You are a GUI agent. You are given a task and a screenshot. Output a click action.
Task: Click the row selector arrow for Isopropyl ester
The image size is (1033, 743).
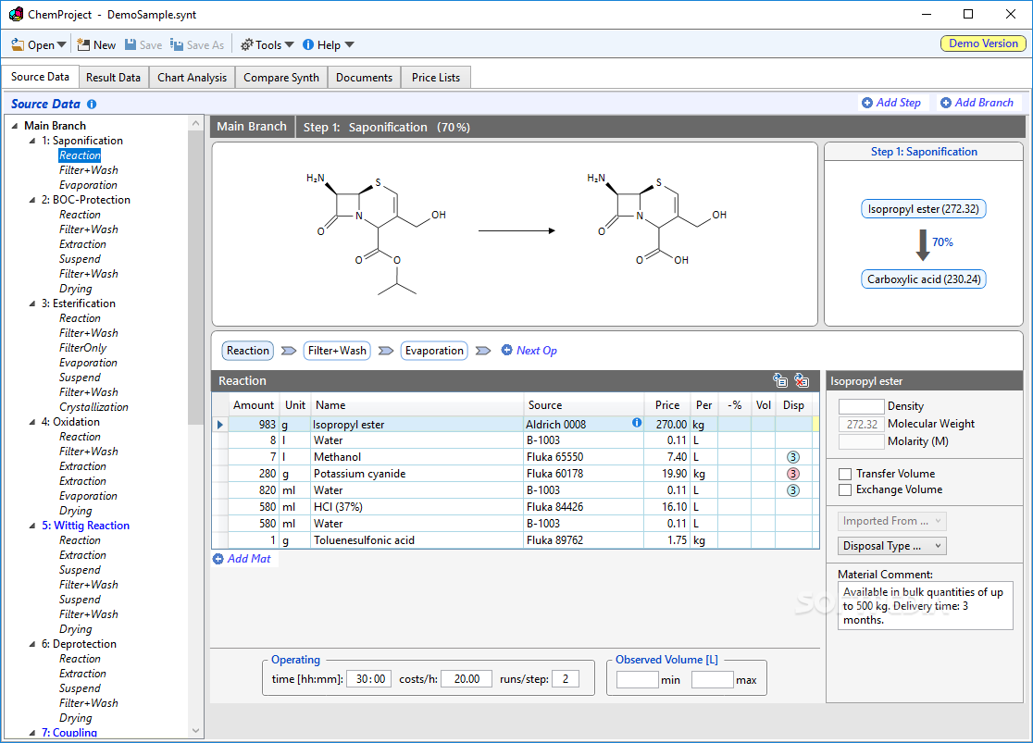[220, 425]
